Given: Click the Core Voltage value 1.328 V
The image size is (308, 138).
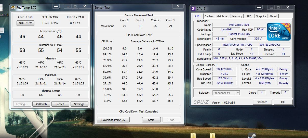Looking at the screenshot, I should coord(257,39).
